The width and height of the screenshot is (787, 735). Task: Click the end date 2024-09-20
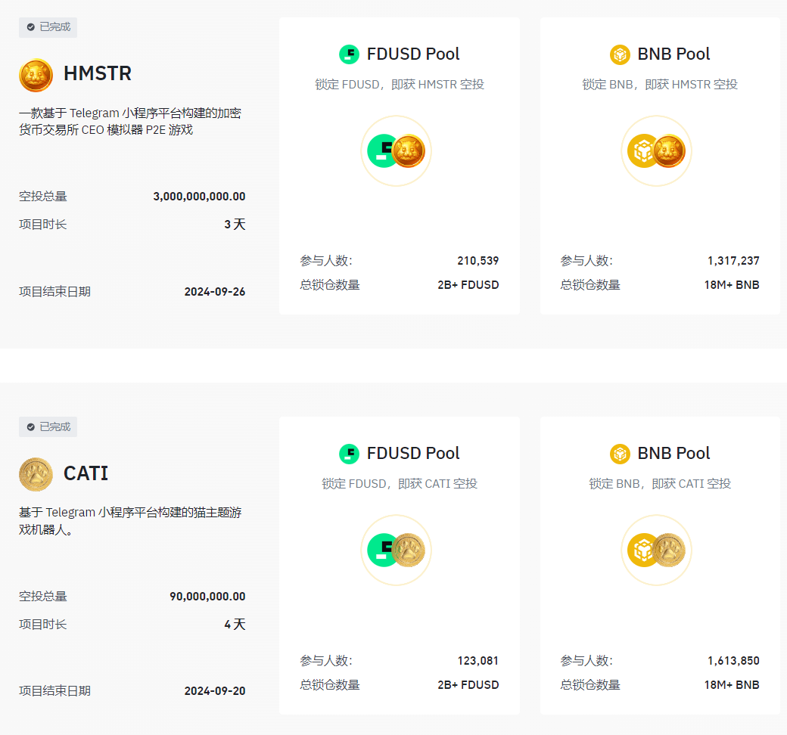215,691
